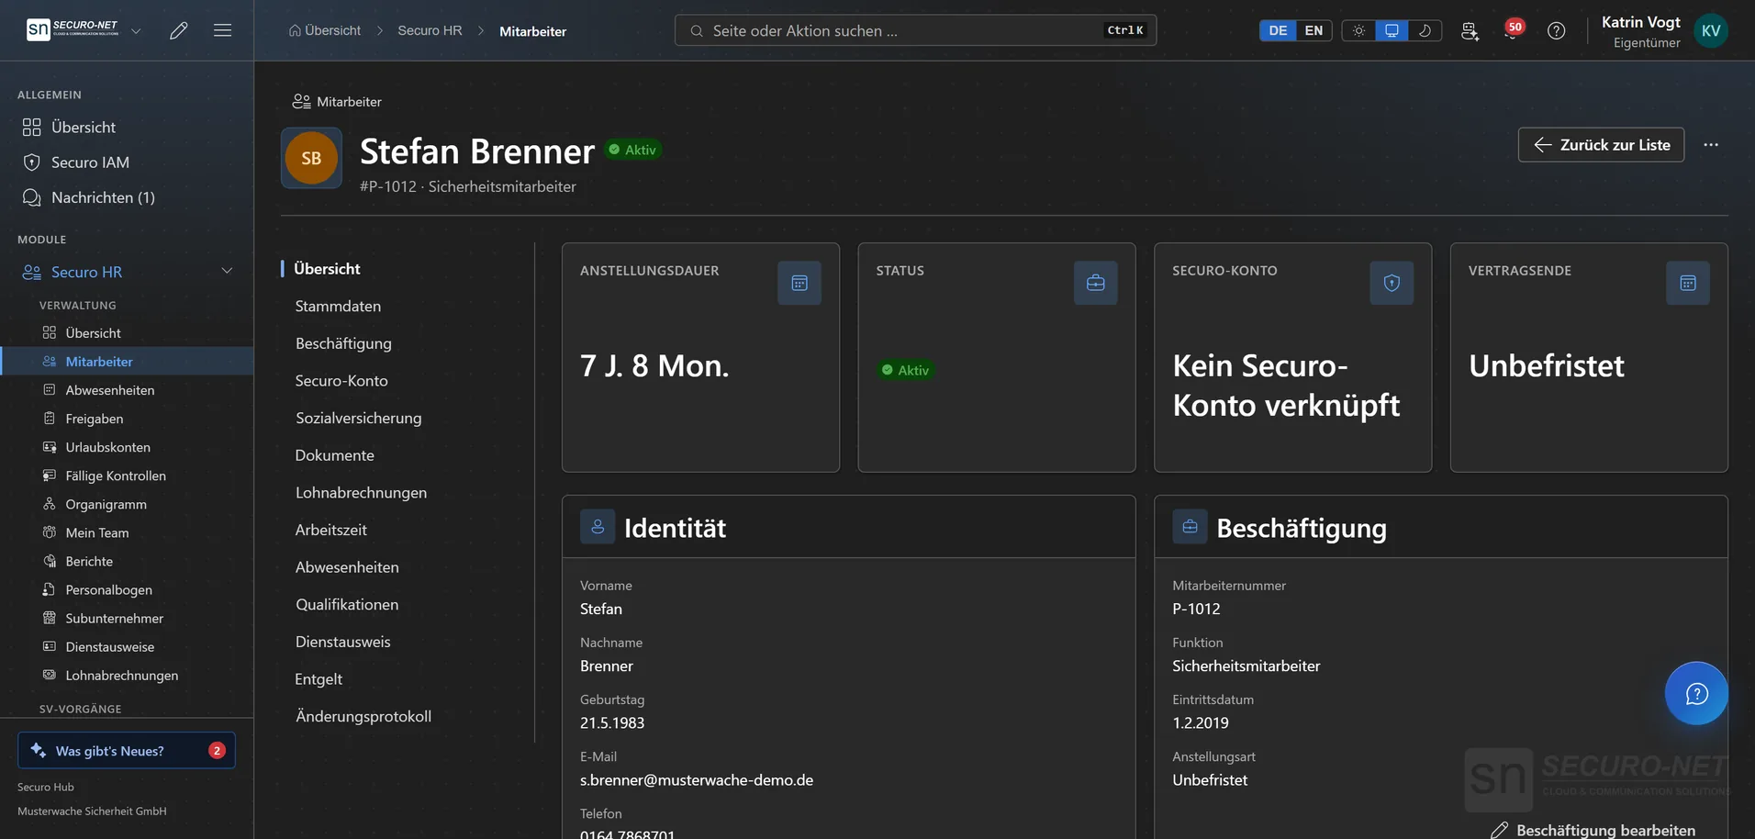This screenshot has height=839, width=1755.
Task: Toggle the hamburger sidebar menu icon
Action: 222,30
